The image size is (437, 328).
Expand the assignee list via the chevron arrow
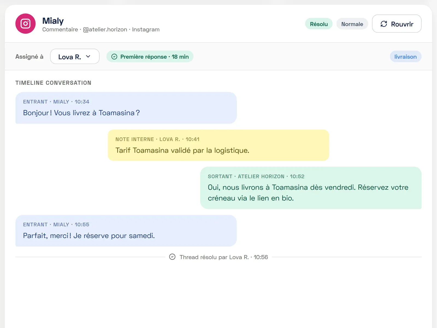(x=88, y=56)
